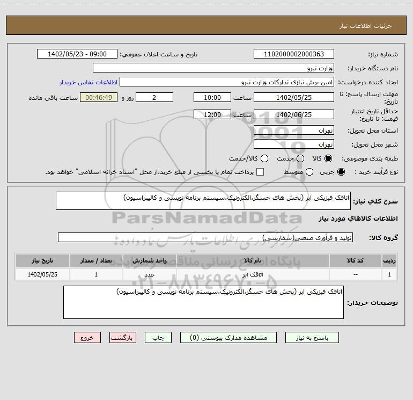Click the table date cell 1402/05/25
Screen dimensions: 413x400
pyautogui.click(x=42, y=274)
